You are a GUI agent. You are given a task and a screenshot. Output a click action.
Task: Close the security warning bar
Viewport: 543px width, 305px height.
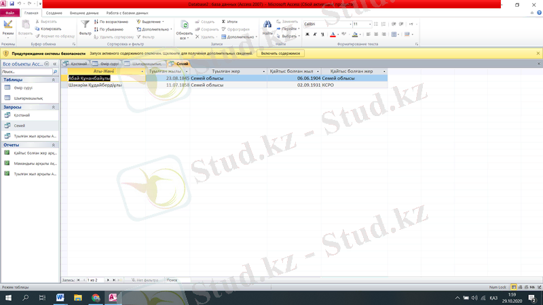(538, 54)
